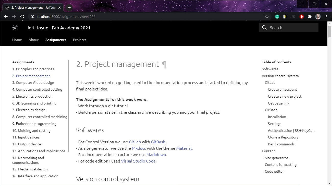The height and width of the screenshot is (186, 332).
Task: View site information icon beside the URL
Action: pyautogui.click(x=32, y=17)
